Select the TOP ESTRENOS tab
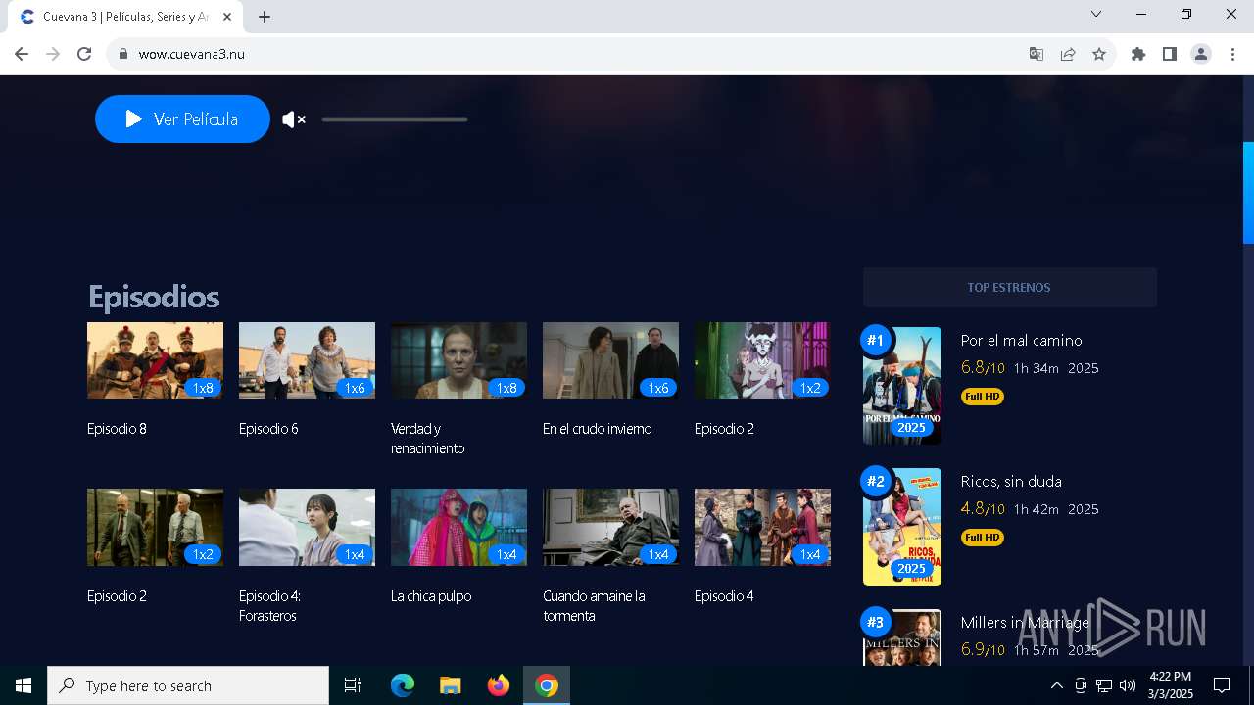The image size is (1254, 705). (1009, 288)
